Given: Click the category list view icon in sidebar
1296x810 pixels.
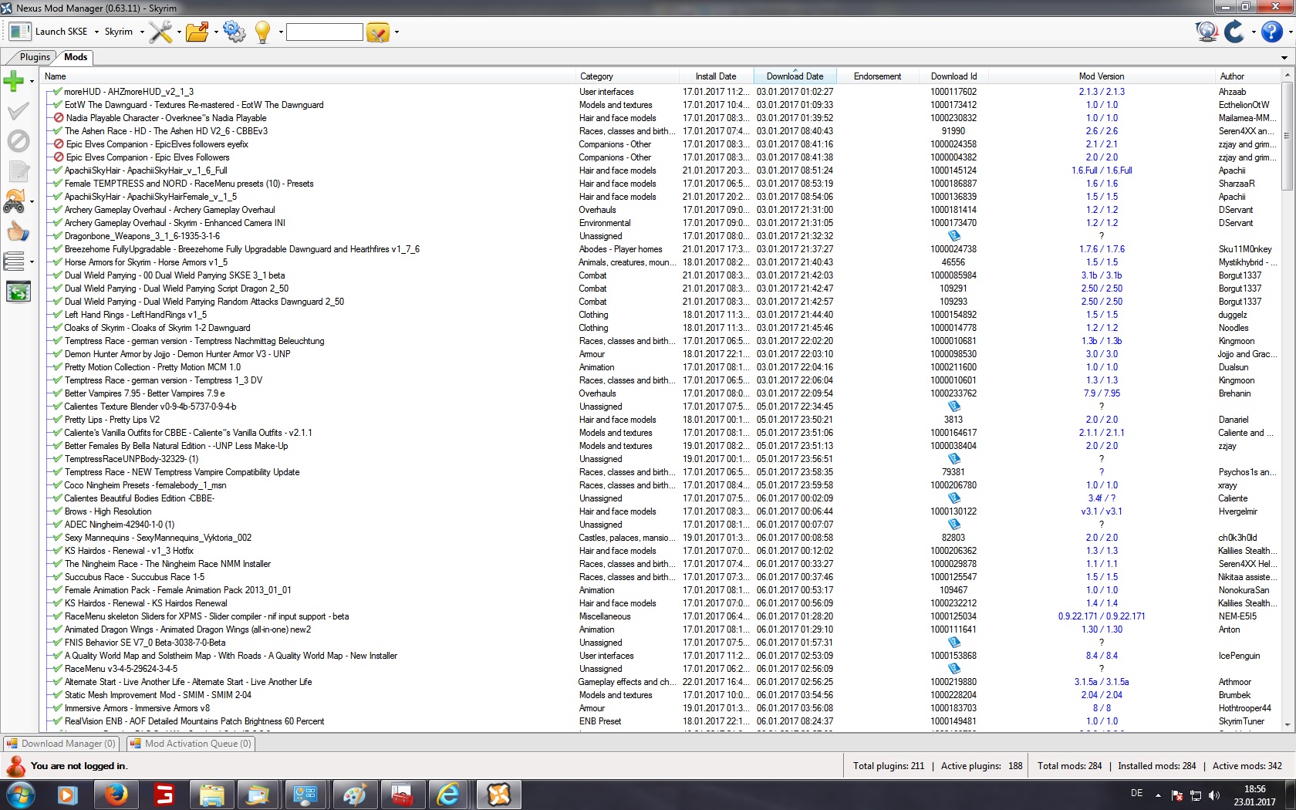Looking at the screenshot, I should click(x=15, y=262).
